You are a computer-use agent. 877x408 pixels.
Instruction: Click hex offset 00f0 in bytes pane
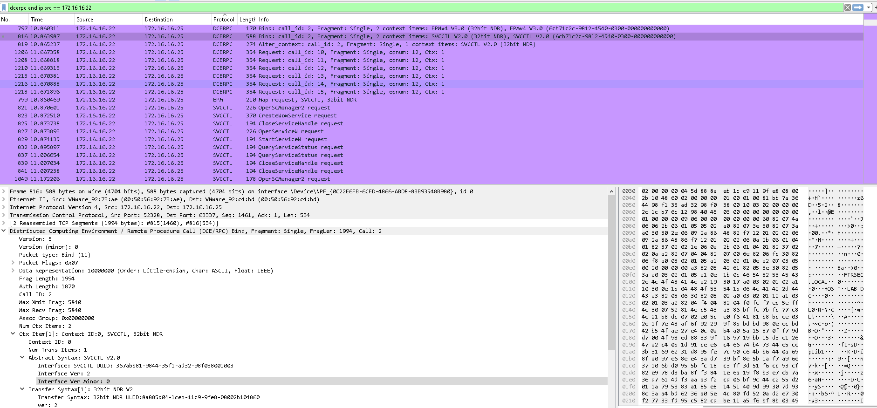[x=629, y=275]
